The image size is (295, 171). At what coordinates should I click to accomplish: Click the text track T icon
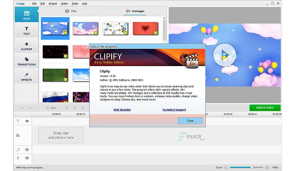tap(18, 121)
